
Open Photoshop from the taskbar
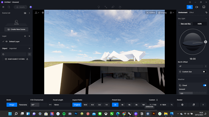pos(76,114)
